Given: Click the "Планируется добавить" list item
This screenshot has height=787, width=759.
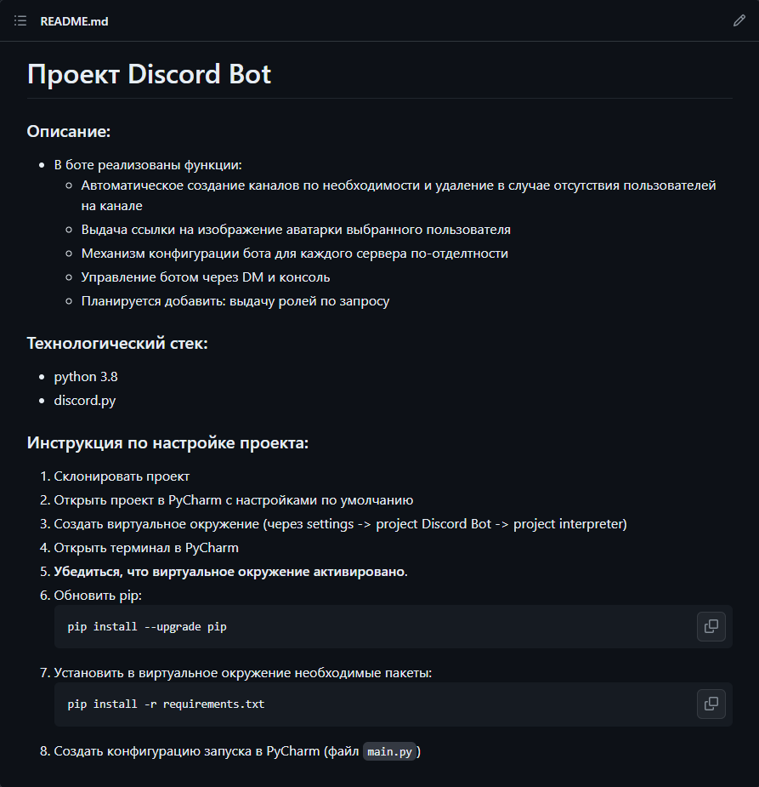Looking at the screenshot, I should click(x=235, y=301).
